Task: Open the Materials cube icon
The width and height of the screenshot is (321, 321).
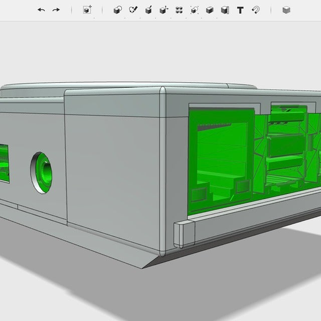Action: click(x=286, y=10)
